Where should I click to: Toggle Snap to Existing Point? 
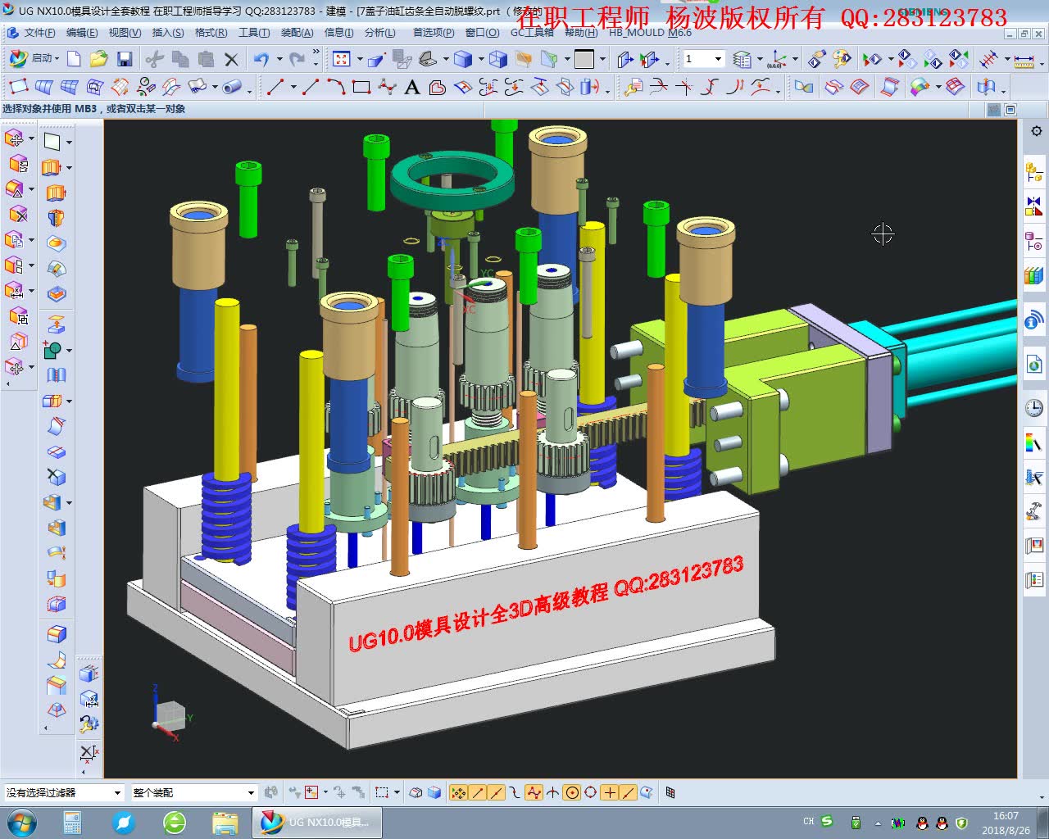(x=610, y=792)
